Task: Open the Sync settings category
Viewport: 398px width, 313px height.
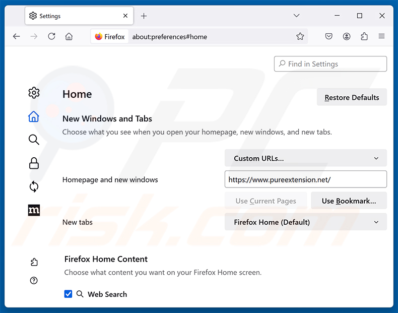Action: click(x=34, y=186)
